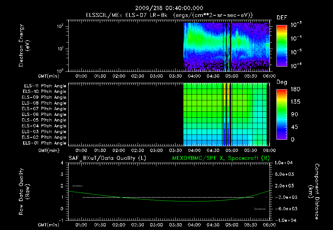Click the white quality segment at level 0
This screenshot has height=230, width=333.
coord(260,209)
